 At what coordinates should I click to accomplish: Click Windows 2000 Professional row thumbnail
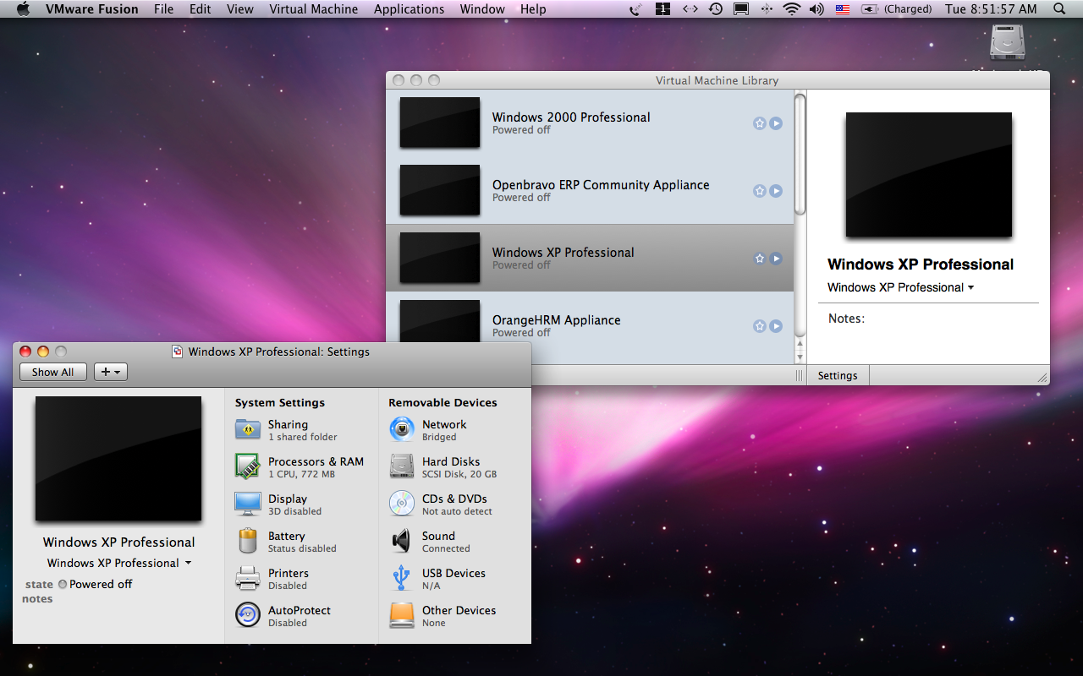tap(440, 123)
